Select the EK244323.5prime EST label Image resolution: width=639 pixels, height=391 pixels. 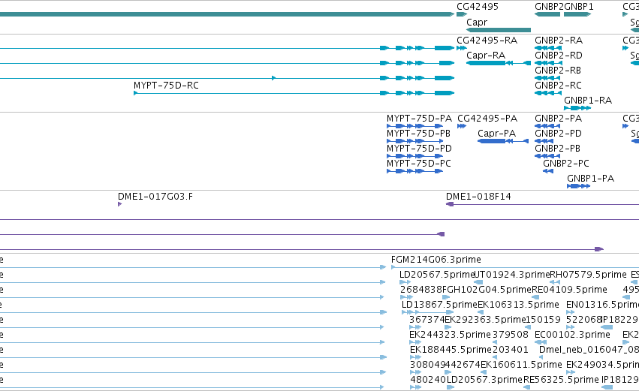[450, 335]
